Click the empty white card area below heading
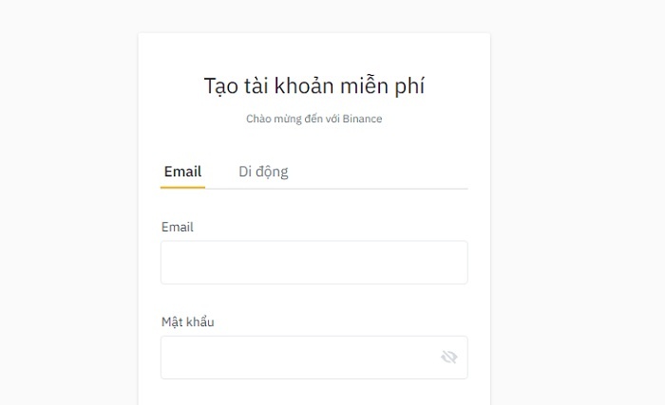Screen dimensions: 665x405 314,144
